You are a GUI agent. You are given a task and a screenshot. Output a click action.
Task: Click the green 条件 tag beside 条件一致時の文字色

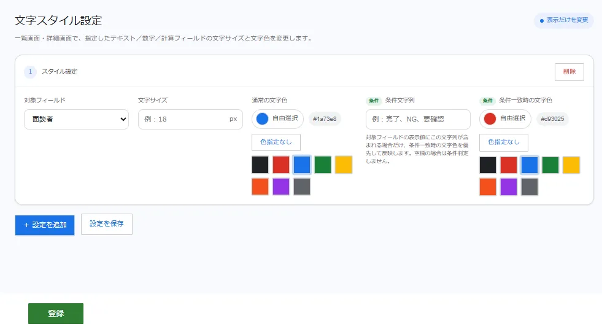click(488, 101)
